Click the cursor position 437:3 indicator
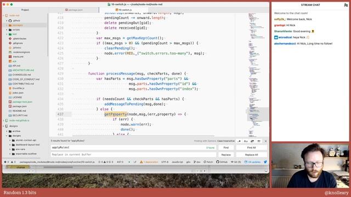351x197 pixels. point(120,162)
